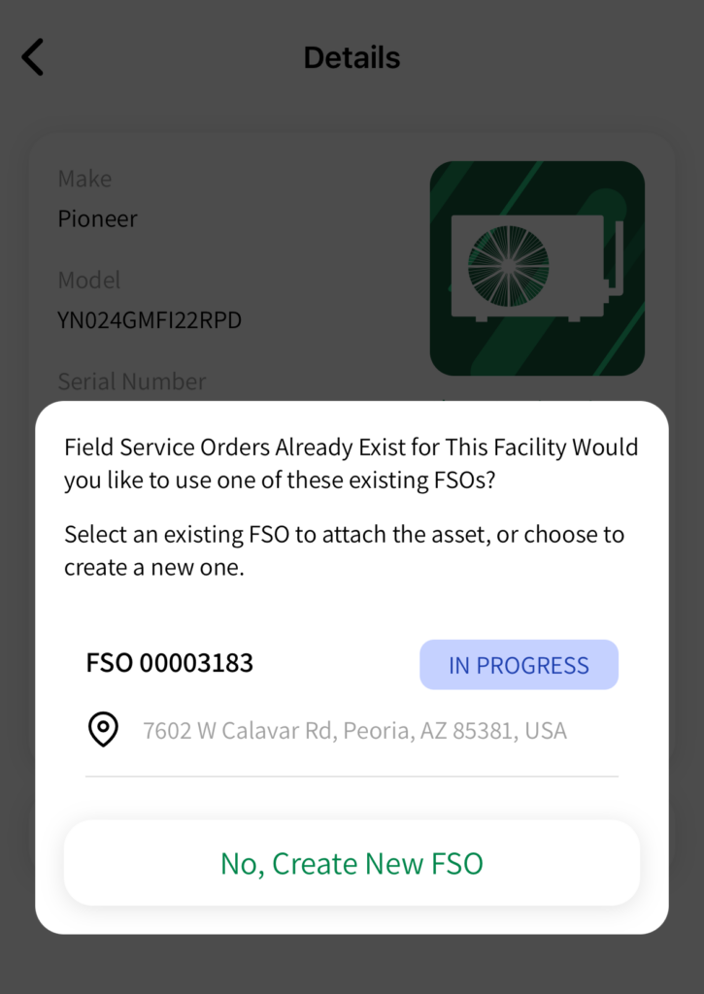704x994 pixels.
Task: Select the Pioneer make value
Action: coord(97,218)
